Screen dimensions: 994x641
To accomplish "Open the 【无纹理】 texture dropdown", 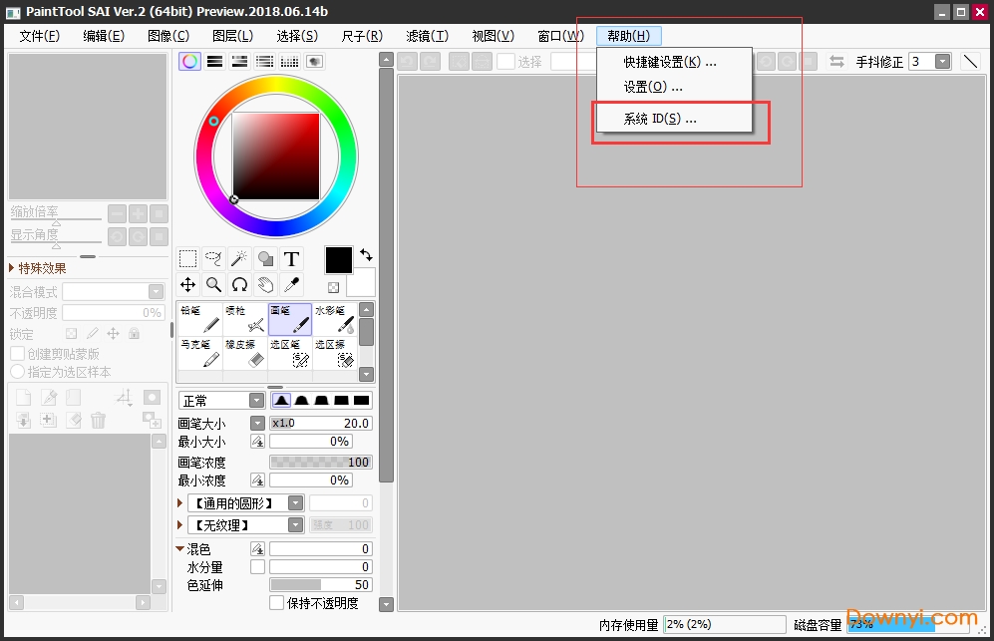I will 295,525.
